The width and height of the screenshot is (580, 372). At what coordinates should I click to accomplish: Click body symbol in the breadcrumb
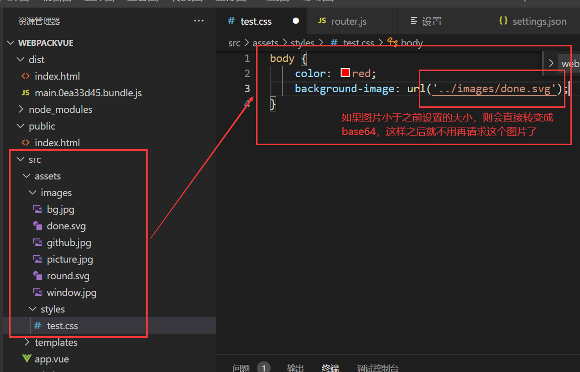412,43
